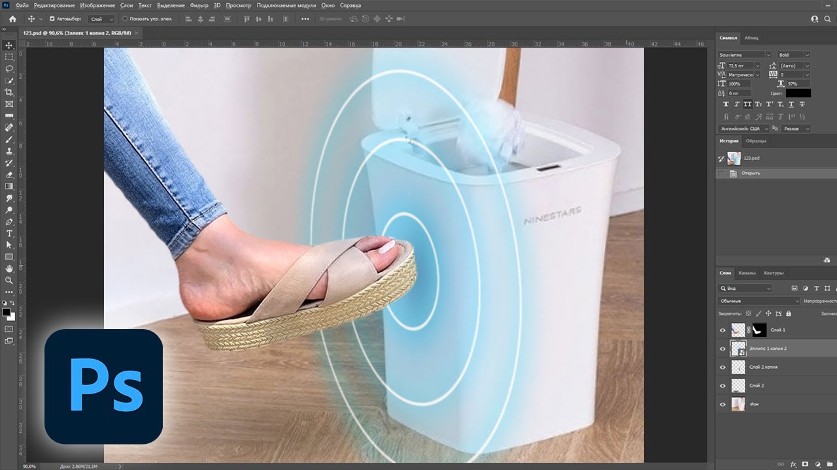Select the Clone Stamp tool

point(9,151)
